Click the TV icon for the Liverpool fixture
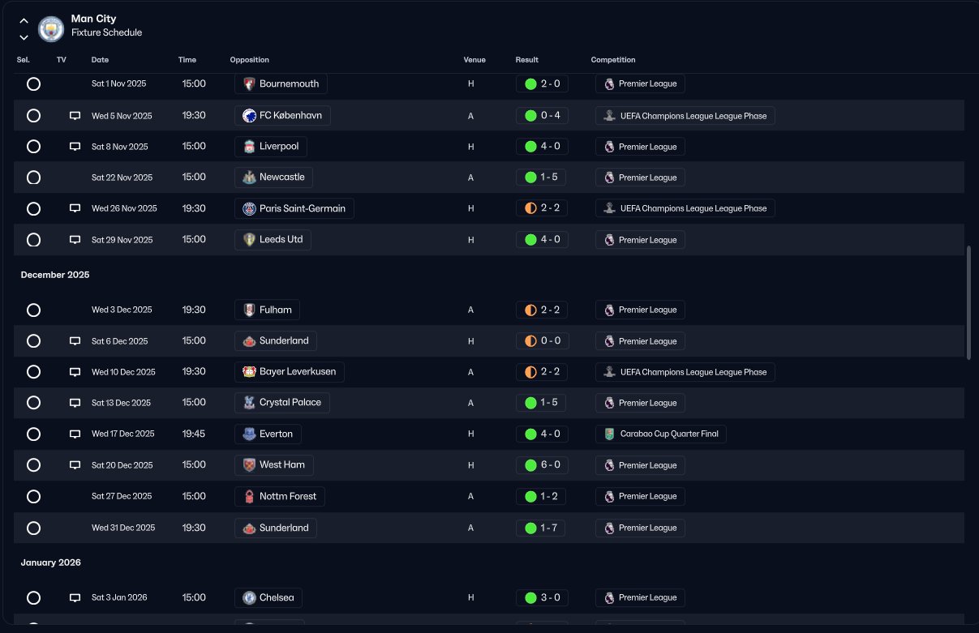Viewport: 979px width, 633px height. click(75, 147)
